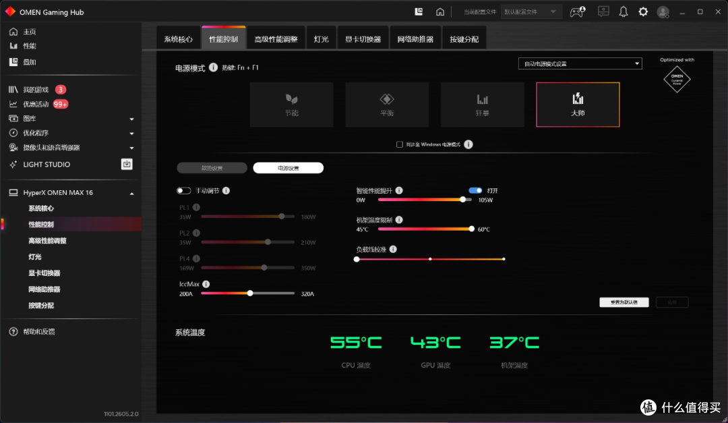
Task: Open settings gear icon
Action: coord(643,11)
